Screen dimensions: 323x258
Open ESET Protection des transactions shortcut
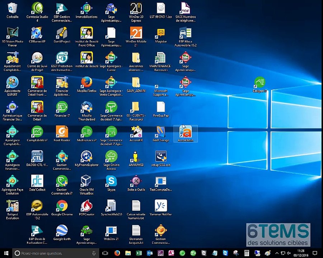[62, 61]
